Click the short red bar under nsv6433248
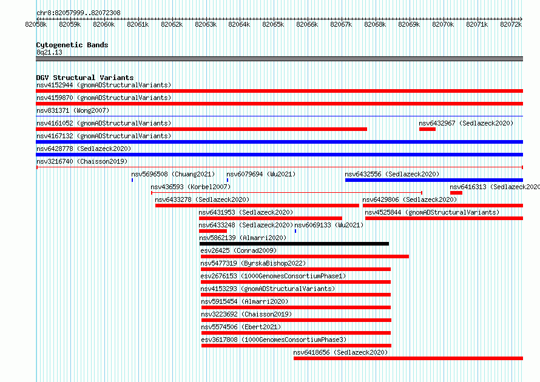The height and width of the screenshot is (382, 540). click(213, 231)
